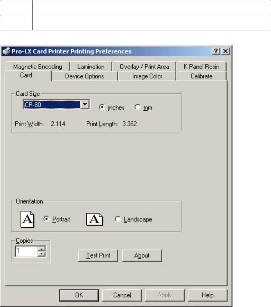Screen dimensions: 271x307
Task: Click the Print Width label
Action: [x=29, y=124]
